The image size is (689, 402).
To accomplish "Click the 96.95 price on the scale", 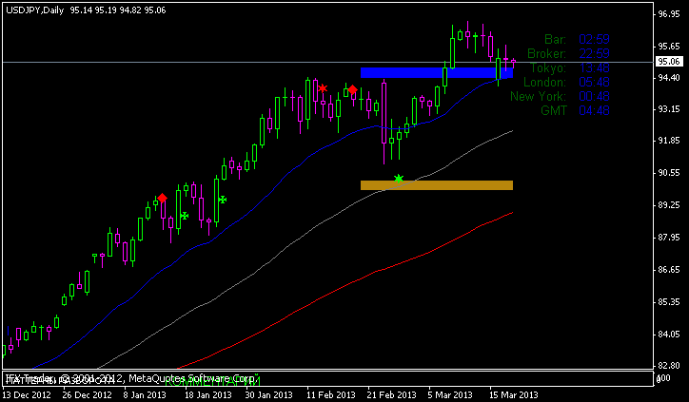I will click(668, 15).
